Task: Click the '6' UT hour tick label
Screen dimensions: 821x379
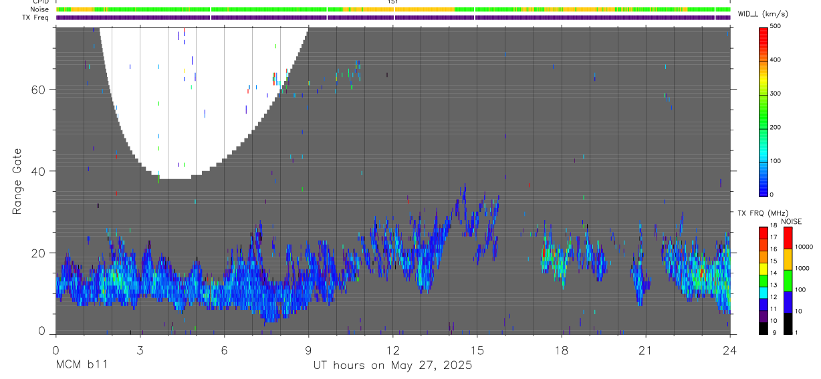Action: (x=224, y=350)
